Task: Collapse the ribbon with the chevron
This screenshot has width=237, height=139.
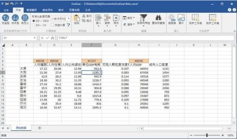Action: [x=234, y=31]
